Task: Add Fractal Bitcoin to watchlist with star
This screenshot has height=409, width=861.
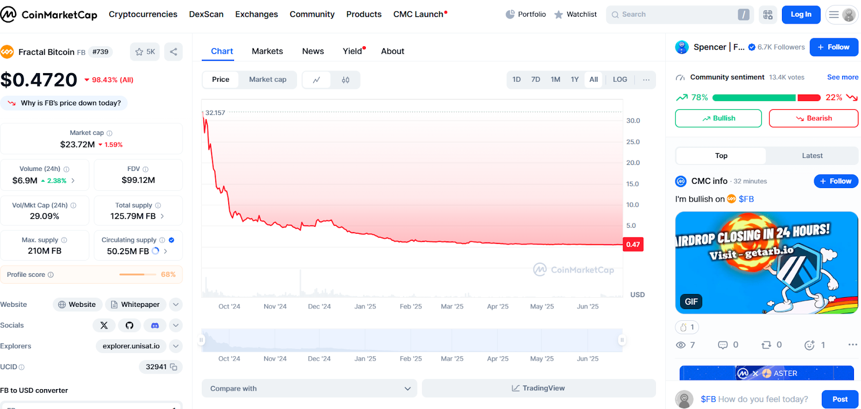Action: (x=145, y=52)
